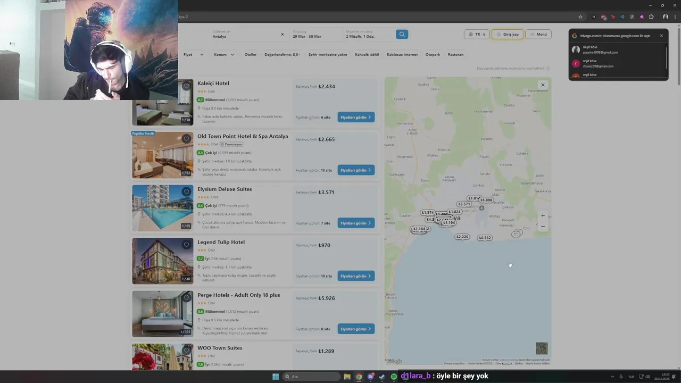Open Spotify from the taskbar

394,377
